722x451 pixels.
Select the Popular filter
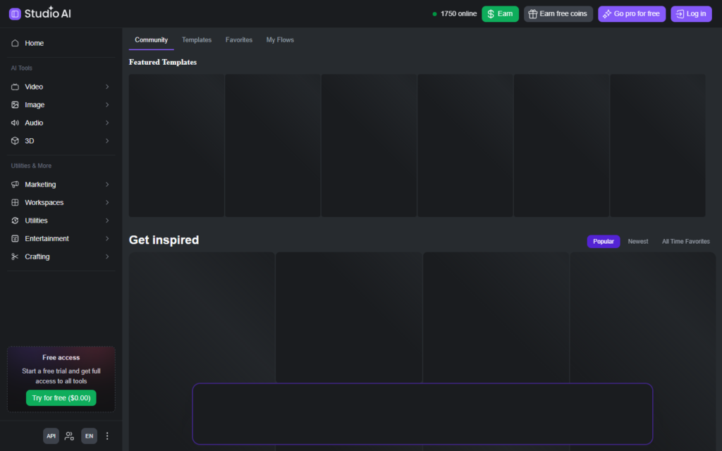[604, 242]
